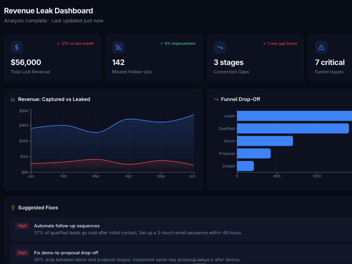Click the bar chart icon next to Revenue heading
This screenshot has height=264, width=352.
tap(13, 99)
